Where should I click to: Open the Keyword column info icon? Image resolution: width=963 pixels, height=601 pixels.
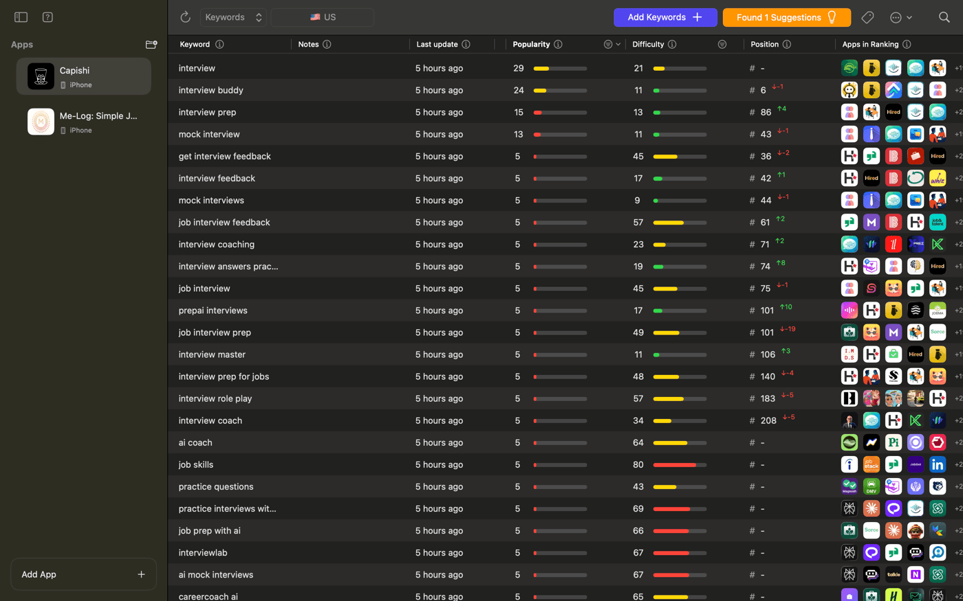click(x=219, y=44)
